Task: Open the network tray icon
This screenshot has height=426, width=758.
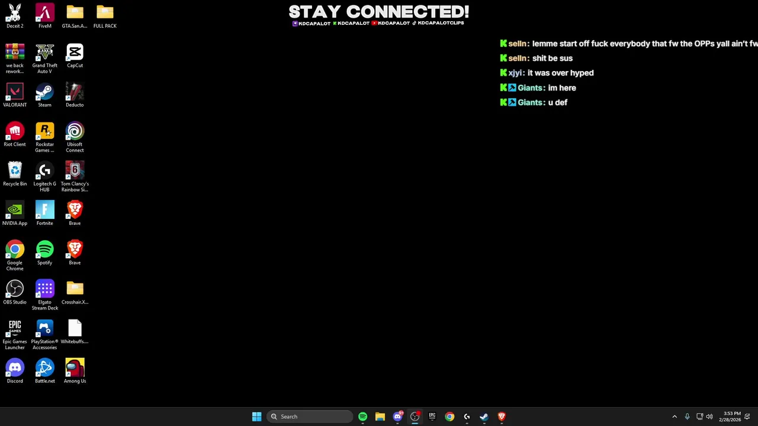Action: coord(699,417)
